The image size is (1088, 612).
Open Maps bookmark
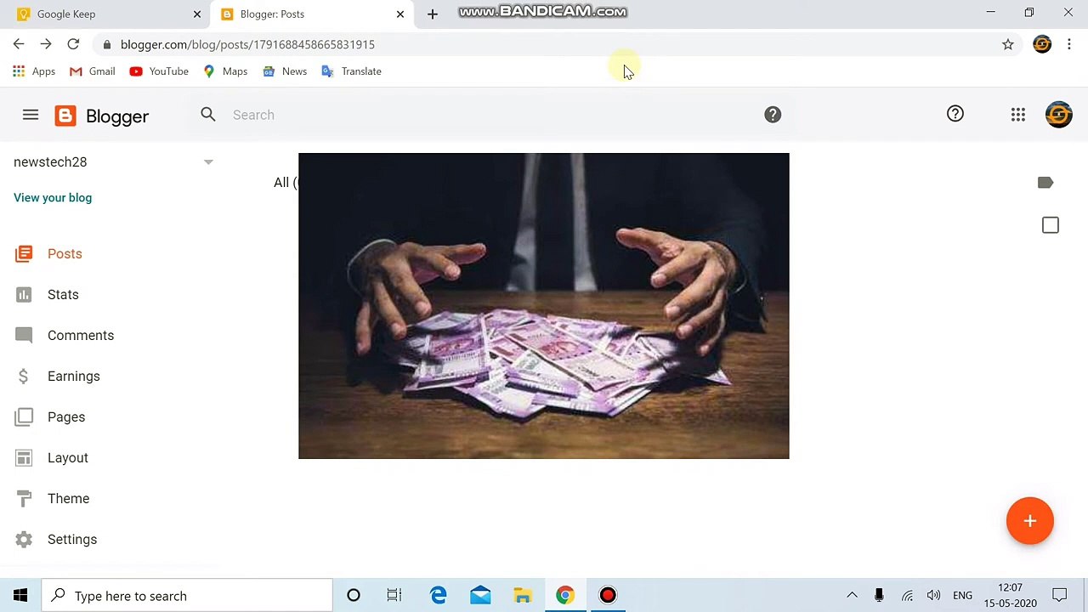225,71
